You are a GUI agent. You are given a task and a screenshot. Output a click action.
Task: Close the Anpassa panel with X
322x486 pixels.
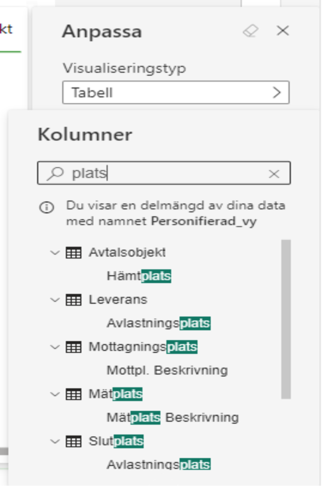click(x=283, y=31)
